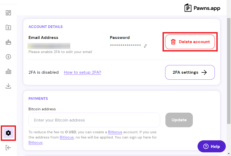
Task: Open the dollar coin sidebar icon
Action: coord(8,57)
